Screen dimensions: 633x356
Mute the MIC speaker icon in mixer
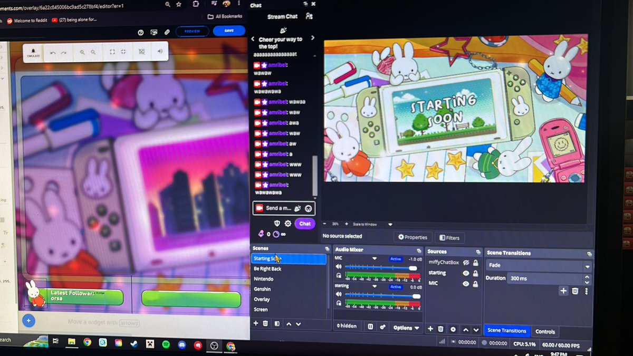pos(339,267)
